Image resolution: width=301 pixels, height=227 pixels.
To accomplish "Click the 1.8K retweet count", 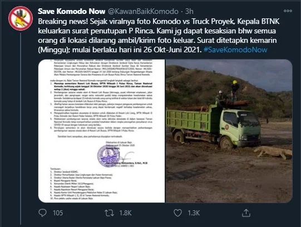I will pyautogui.click(x=125, y=213).
